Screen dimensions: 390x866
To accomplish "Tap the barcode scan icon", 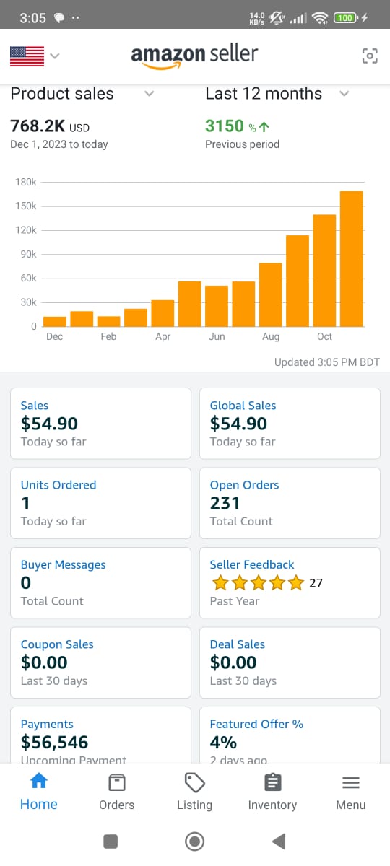I will [x=370, y=56].
